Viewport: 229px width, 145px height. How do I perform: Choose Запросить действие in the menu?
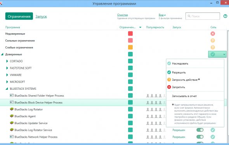coord(195,80)
